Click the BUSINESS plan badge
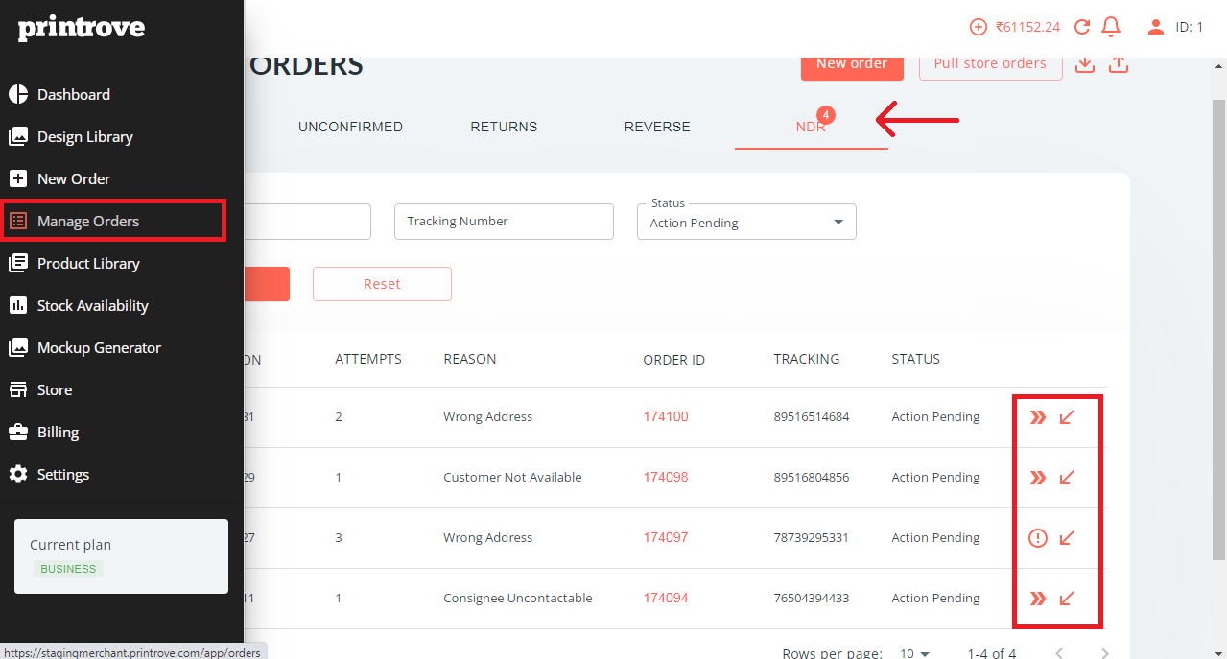The width and height of the screenshot is (1227, 659). click(68, 569)
